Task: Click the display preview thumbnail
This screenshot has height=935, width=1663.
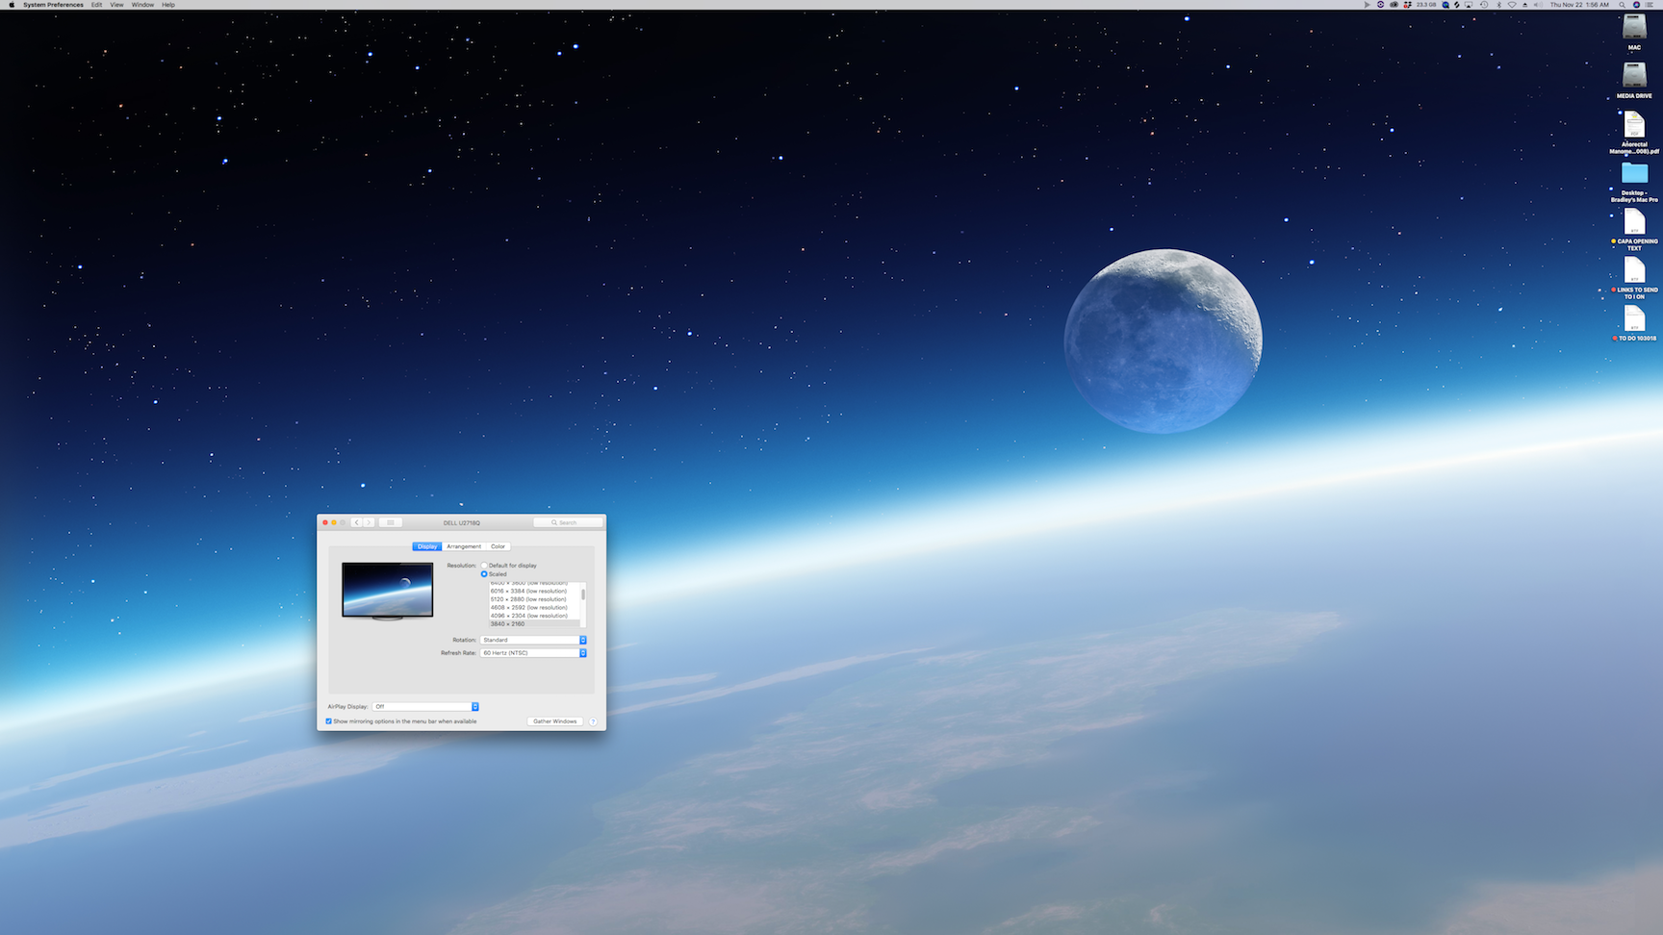Action: [x=388, y=591]
